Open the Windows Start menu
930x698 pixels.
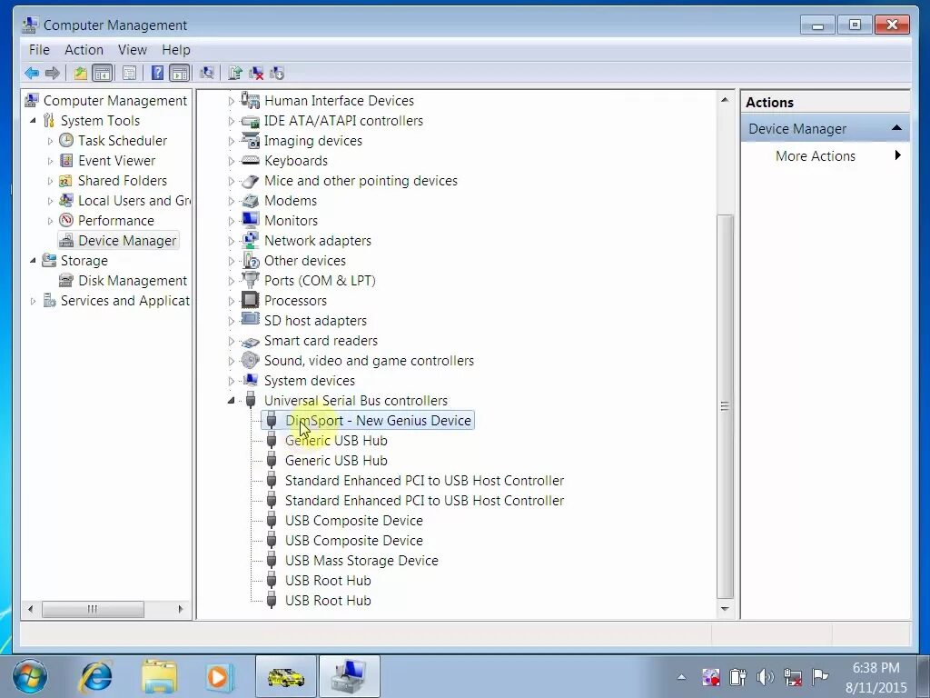pyautogui.click(x=29, y=676)
